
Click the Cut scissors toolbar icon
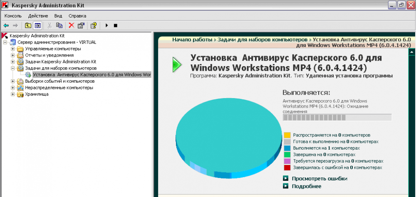[50, 25]
